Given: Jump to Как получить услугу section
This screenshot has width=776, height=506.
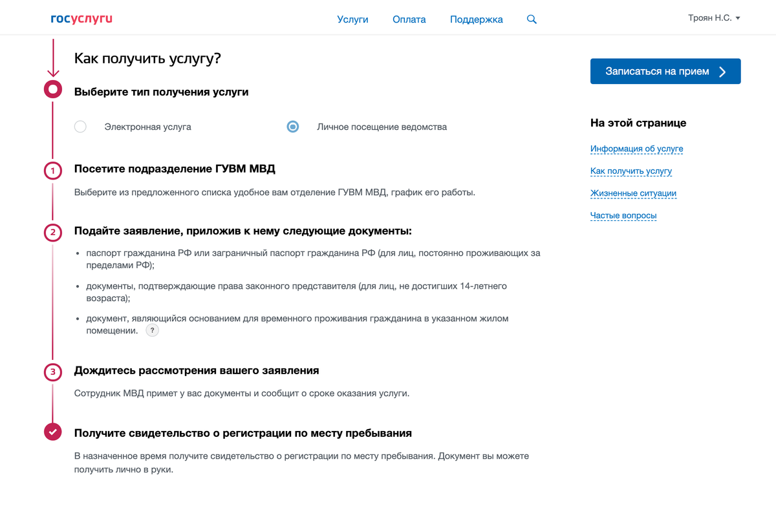Looking at the screenshot, I should click(x=630, y=171).
